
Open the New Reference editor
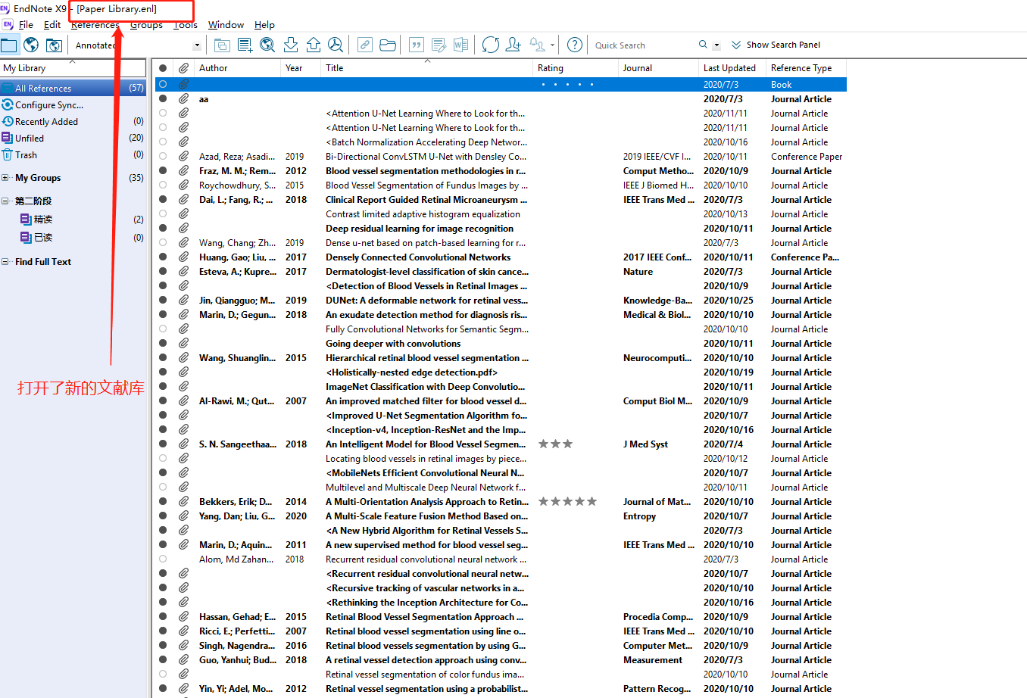[245, 45]
